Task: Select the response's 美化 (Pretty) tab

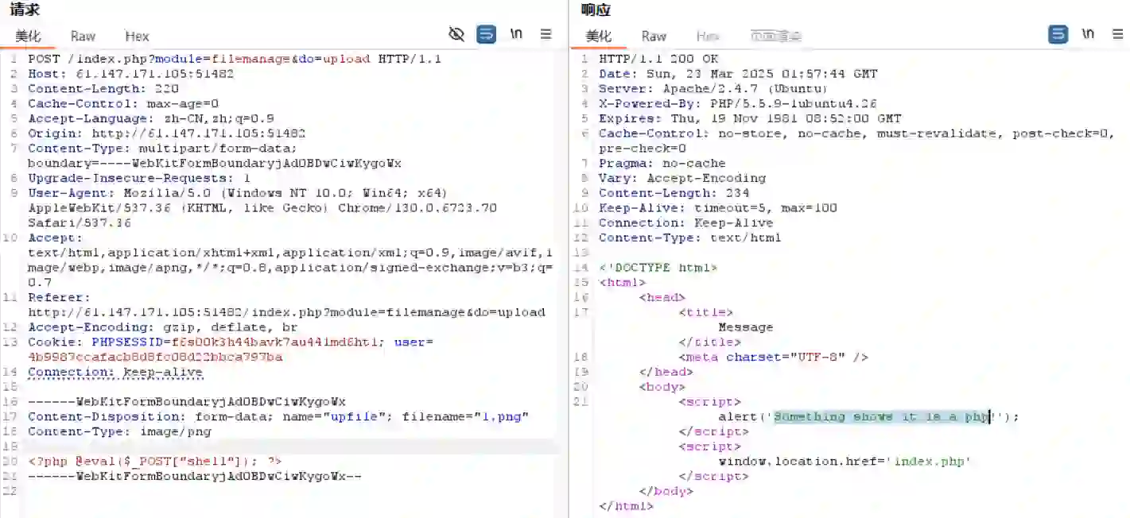Action: pos(599,36)
